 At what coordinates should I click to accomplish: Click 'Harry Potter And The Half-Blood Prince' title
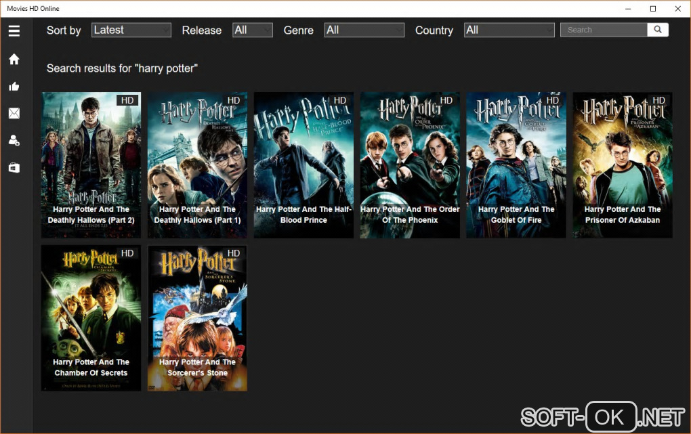pyautogui.click(x=303, y=215)
